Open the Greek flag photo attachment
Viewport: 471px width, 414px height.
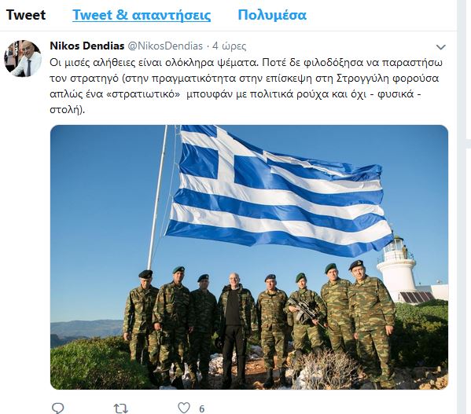click(249, 257)
